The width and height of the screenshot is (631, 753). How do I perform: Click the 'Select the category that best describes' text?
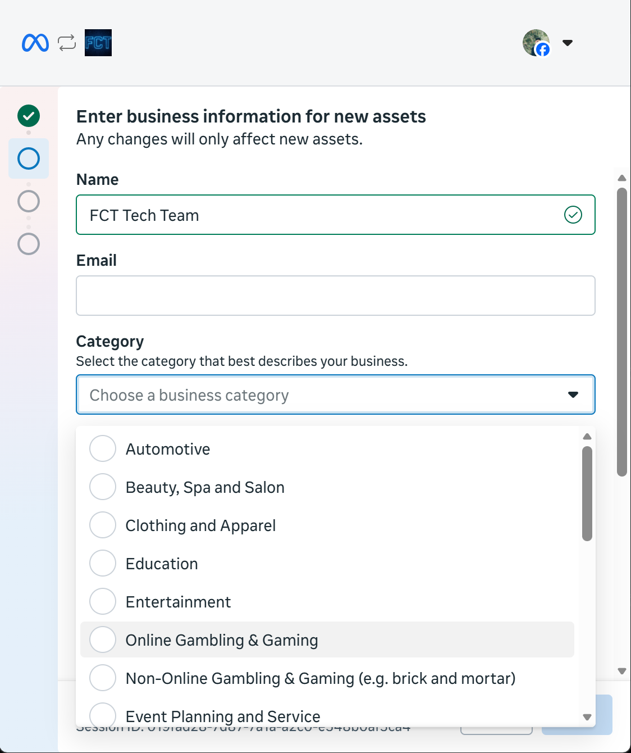pos(242,361)
